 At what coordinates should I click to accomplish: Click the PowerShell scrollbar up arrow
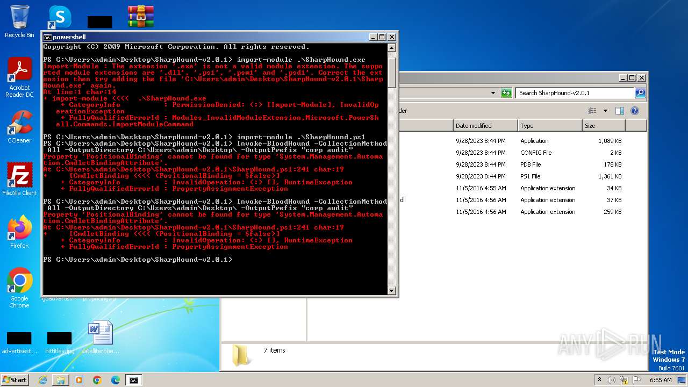pyautogui.click(x=392, y=48)
